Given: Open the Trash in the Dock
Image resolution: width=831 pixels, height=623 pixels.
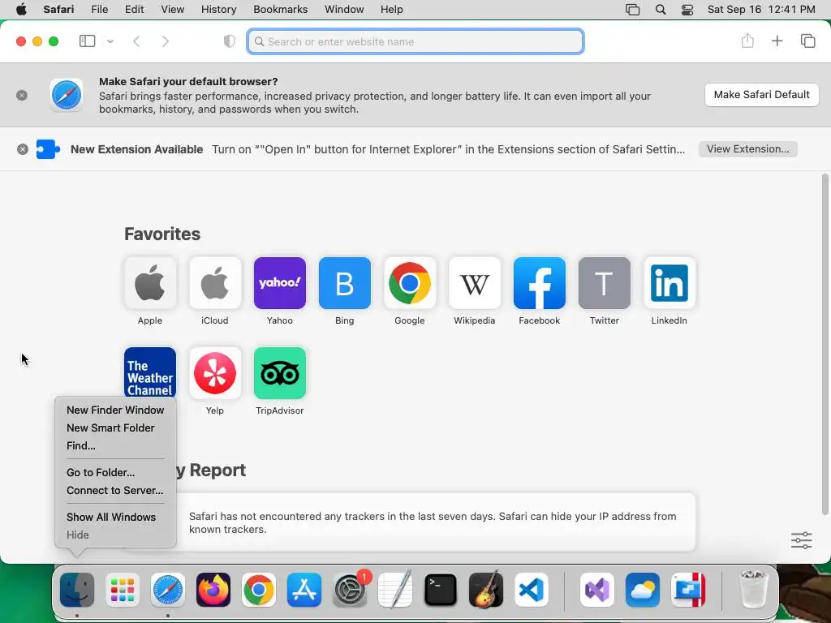Looking at the screenshot, I should (754, 589).
